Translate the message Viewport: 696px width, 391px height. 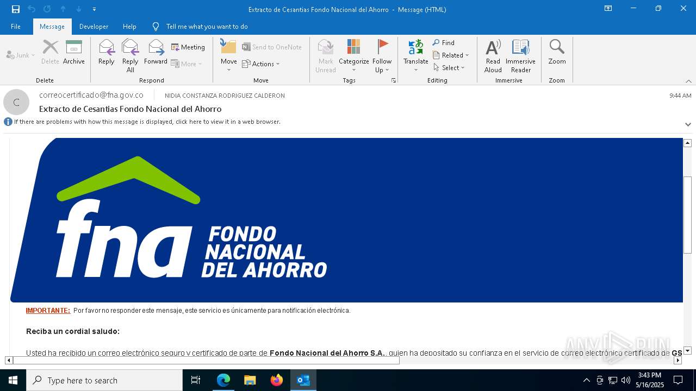point(416,56)
